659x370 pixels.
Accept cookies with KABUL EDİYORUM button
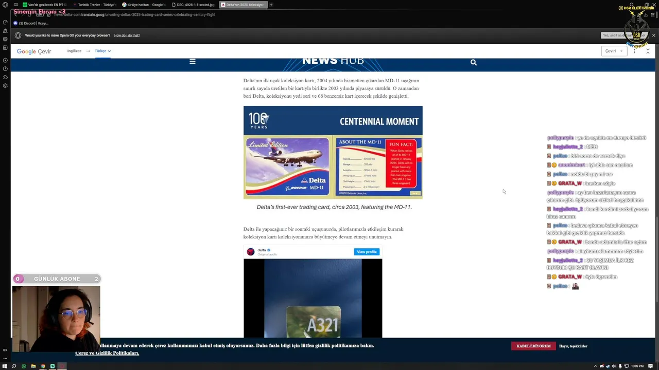[533, 346]
